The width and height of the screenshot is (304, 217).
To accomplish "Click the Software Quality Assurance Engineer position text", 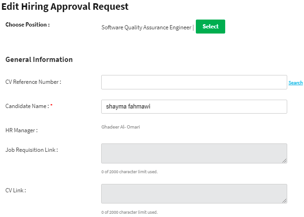I will coord(146,27).
